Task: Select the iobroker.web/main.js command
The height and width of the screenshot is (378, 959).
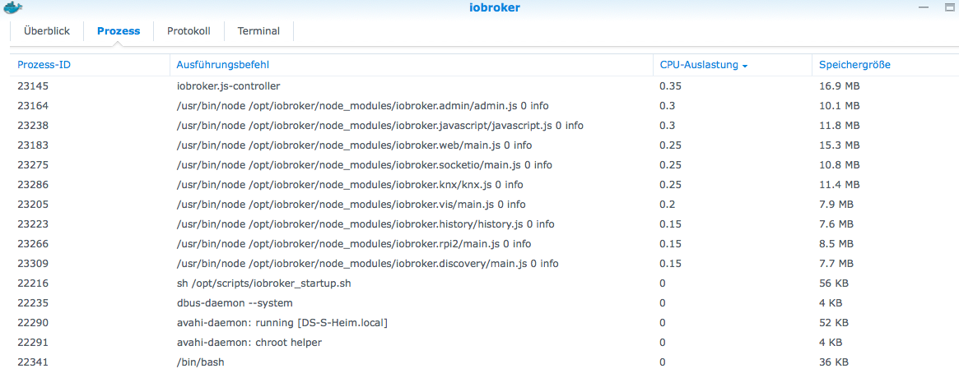Action: click(x=354, y=145)
